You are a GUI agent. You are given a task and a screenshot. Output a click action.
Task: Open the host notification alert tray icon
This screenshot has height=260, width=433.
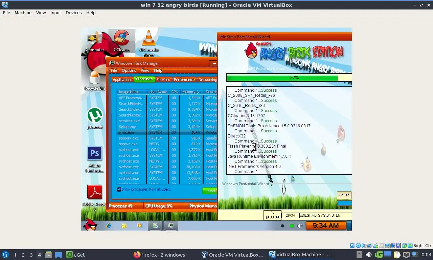pyautogui.click(x=415, y=255)
